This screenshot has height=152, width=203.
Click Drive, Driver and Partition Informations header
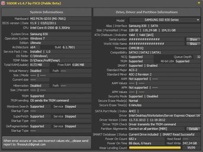pos(147,12)
